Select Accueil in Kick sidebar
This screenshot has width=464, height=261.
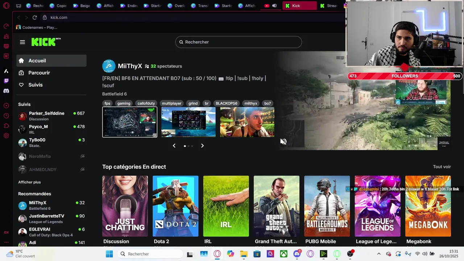pyautogui.click(x=51, y=61)
